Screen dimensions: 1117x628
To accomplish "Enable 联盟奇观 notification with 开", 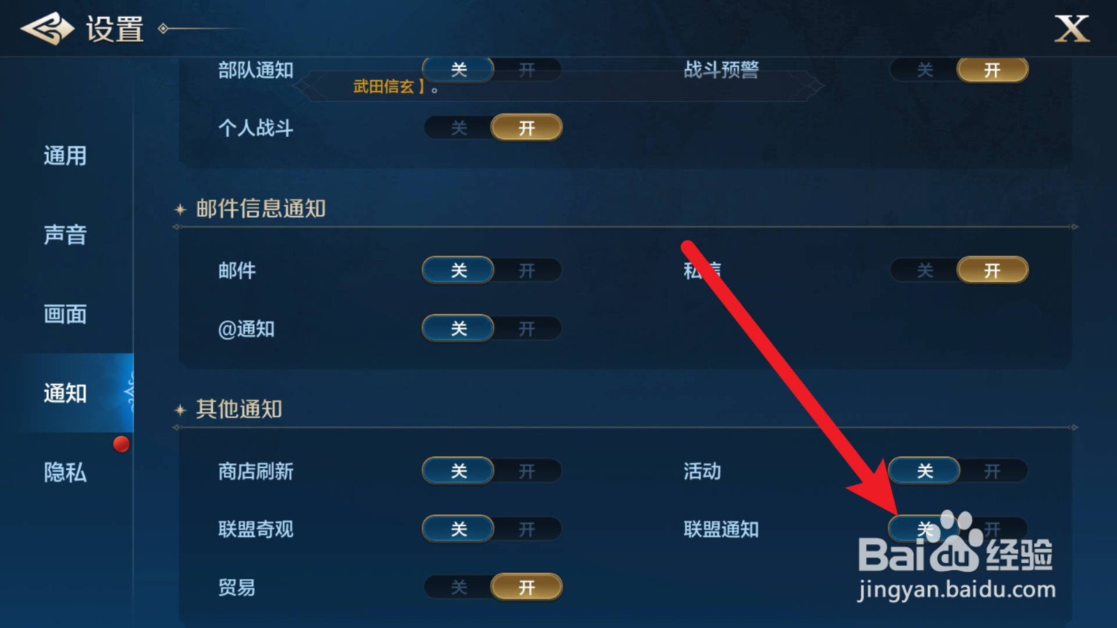I will (527, 529).
